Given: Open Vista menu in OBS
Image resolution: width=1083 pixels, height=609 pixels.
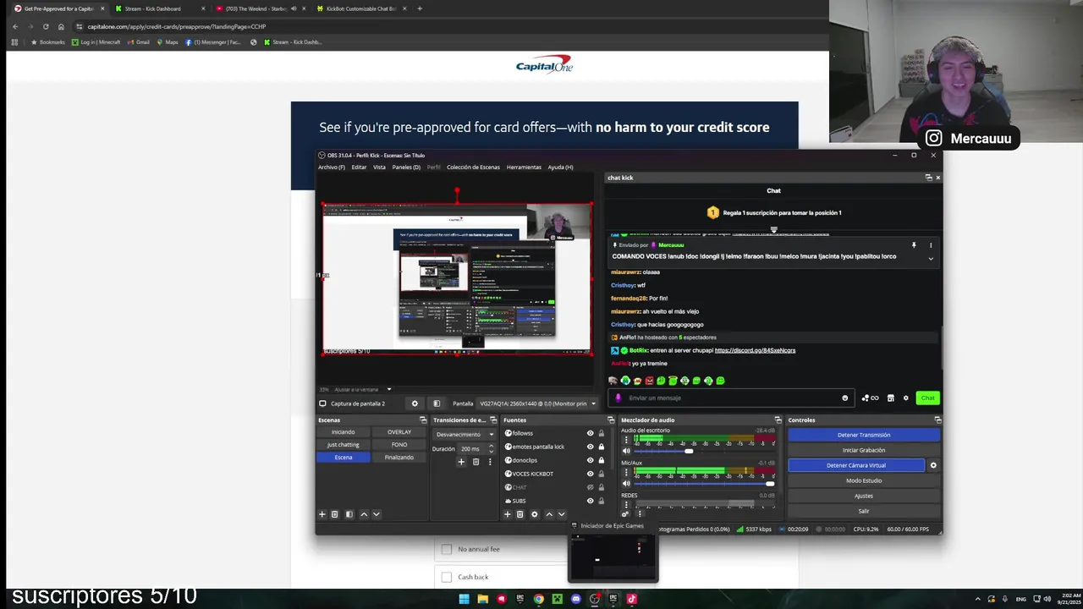Looking at the screenshot, I should click(379, 167).
